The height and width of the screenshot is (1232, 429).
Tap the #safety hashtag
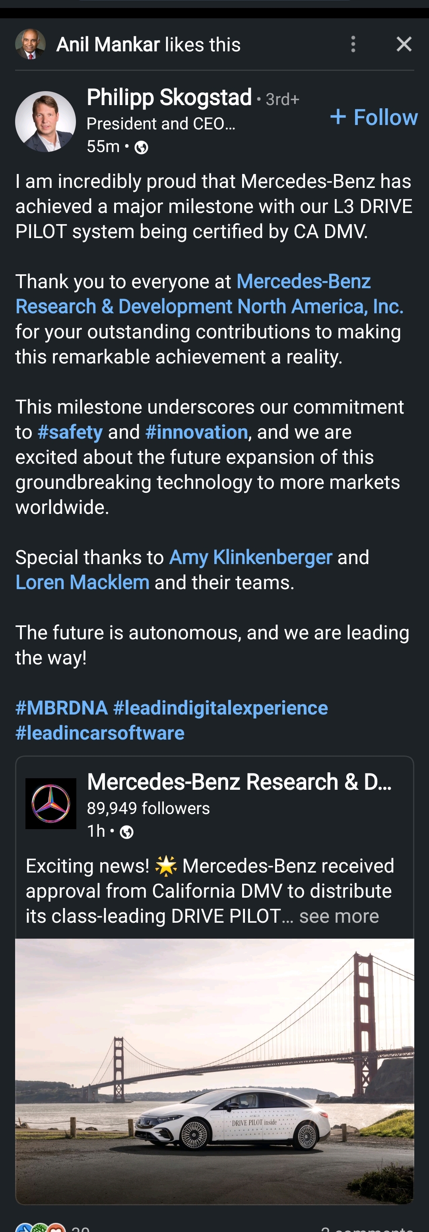point(70,432)
